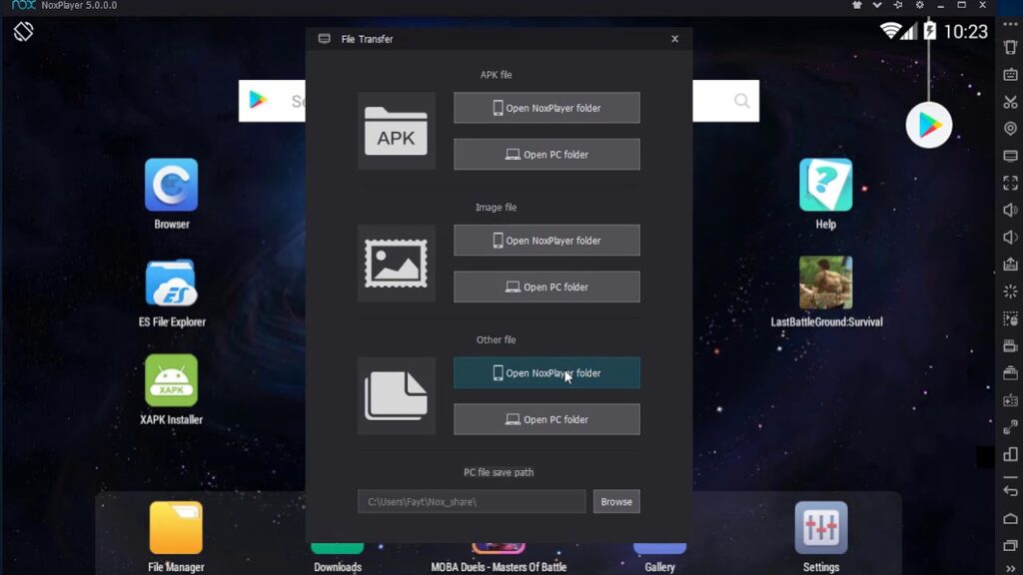The width and height of the screenshot is (1023, 575).
Task: Open title bar dropdown chevron menu
Action: pos(877,5)
